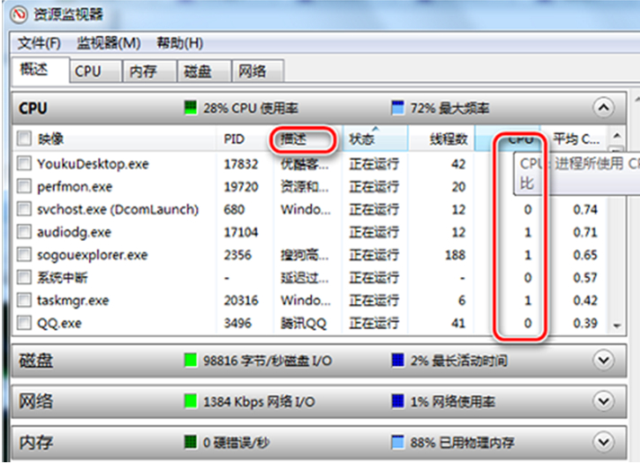Viewport: 640px width, 464px height.
Task: Open the 文件(F) menu
Action: pos(39,43)
